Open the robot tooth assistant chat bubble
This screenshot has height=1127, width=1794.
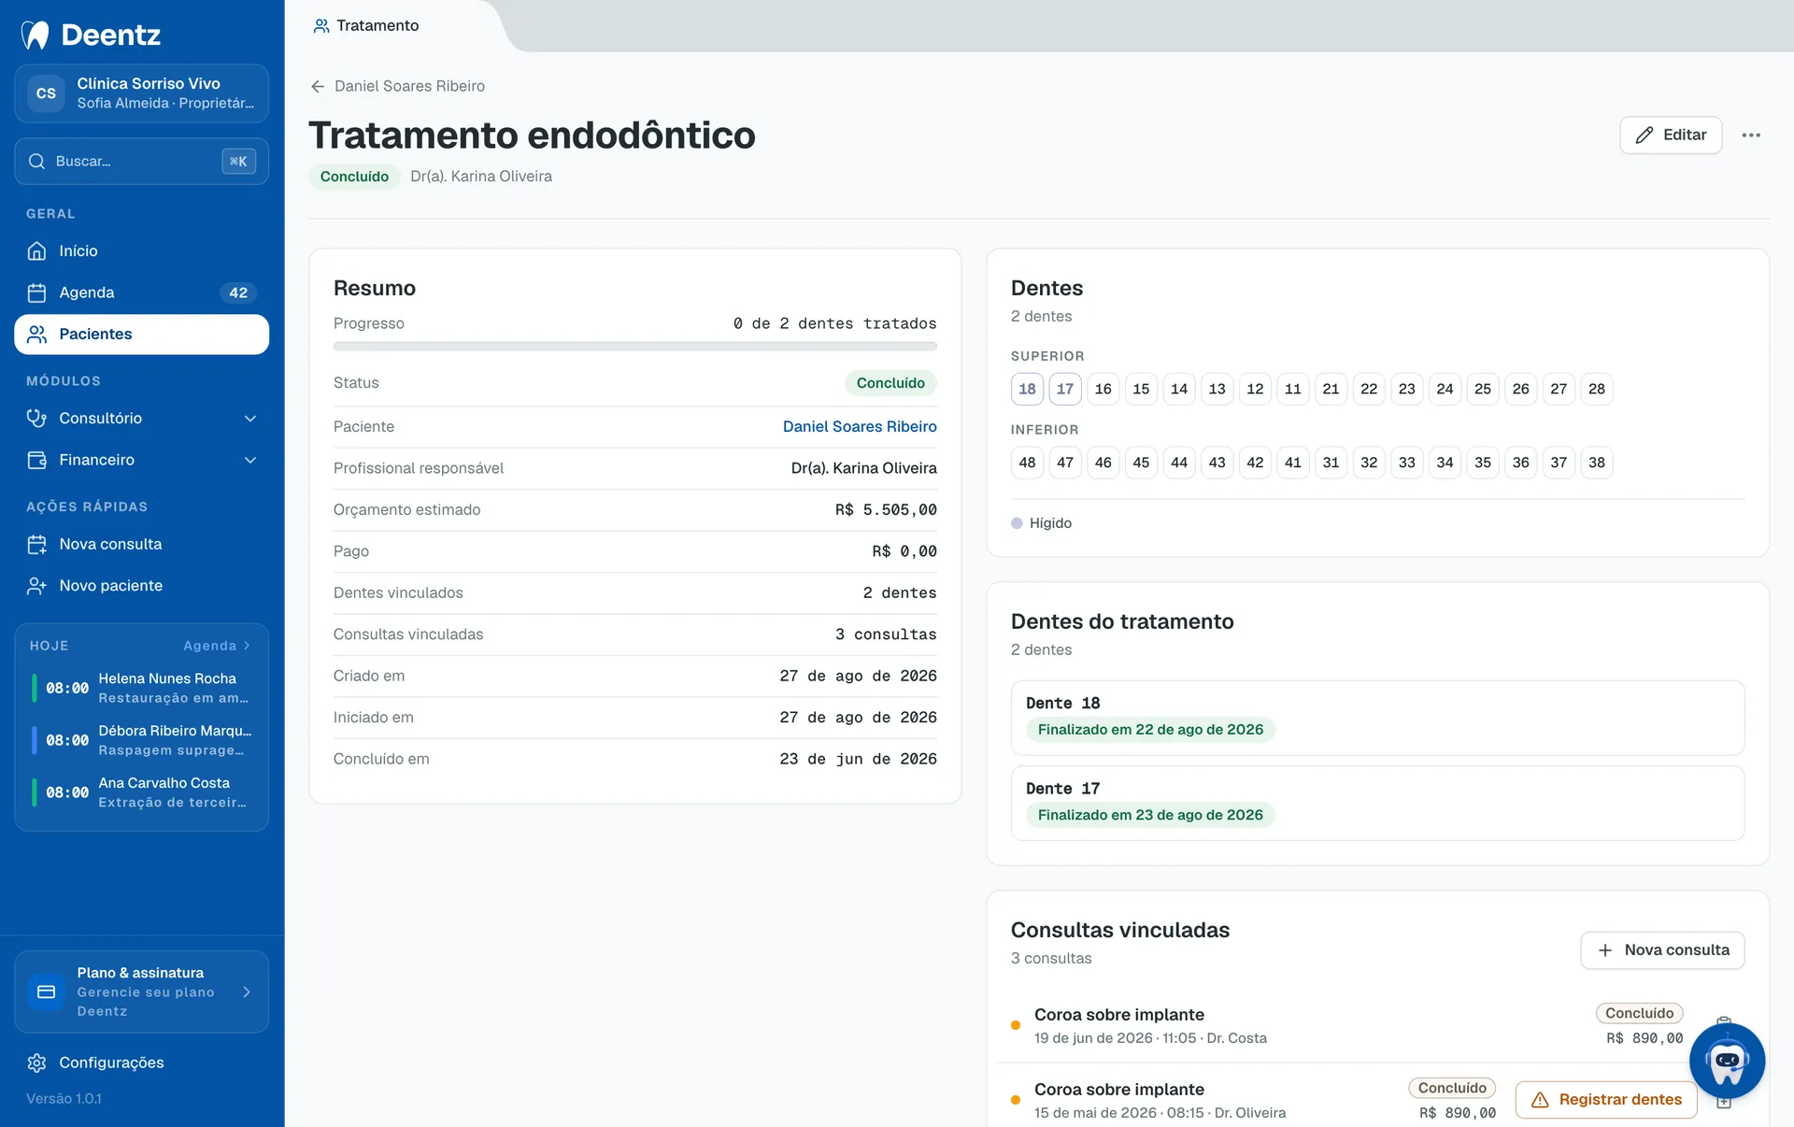1727,1061
